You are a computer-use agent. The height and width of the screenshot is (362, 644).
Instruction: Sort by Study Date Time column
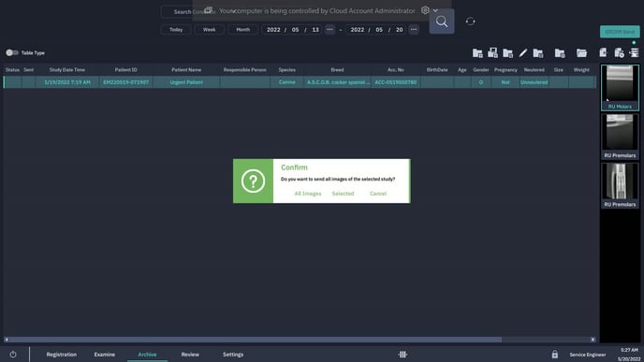point(67,70)
